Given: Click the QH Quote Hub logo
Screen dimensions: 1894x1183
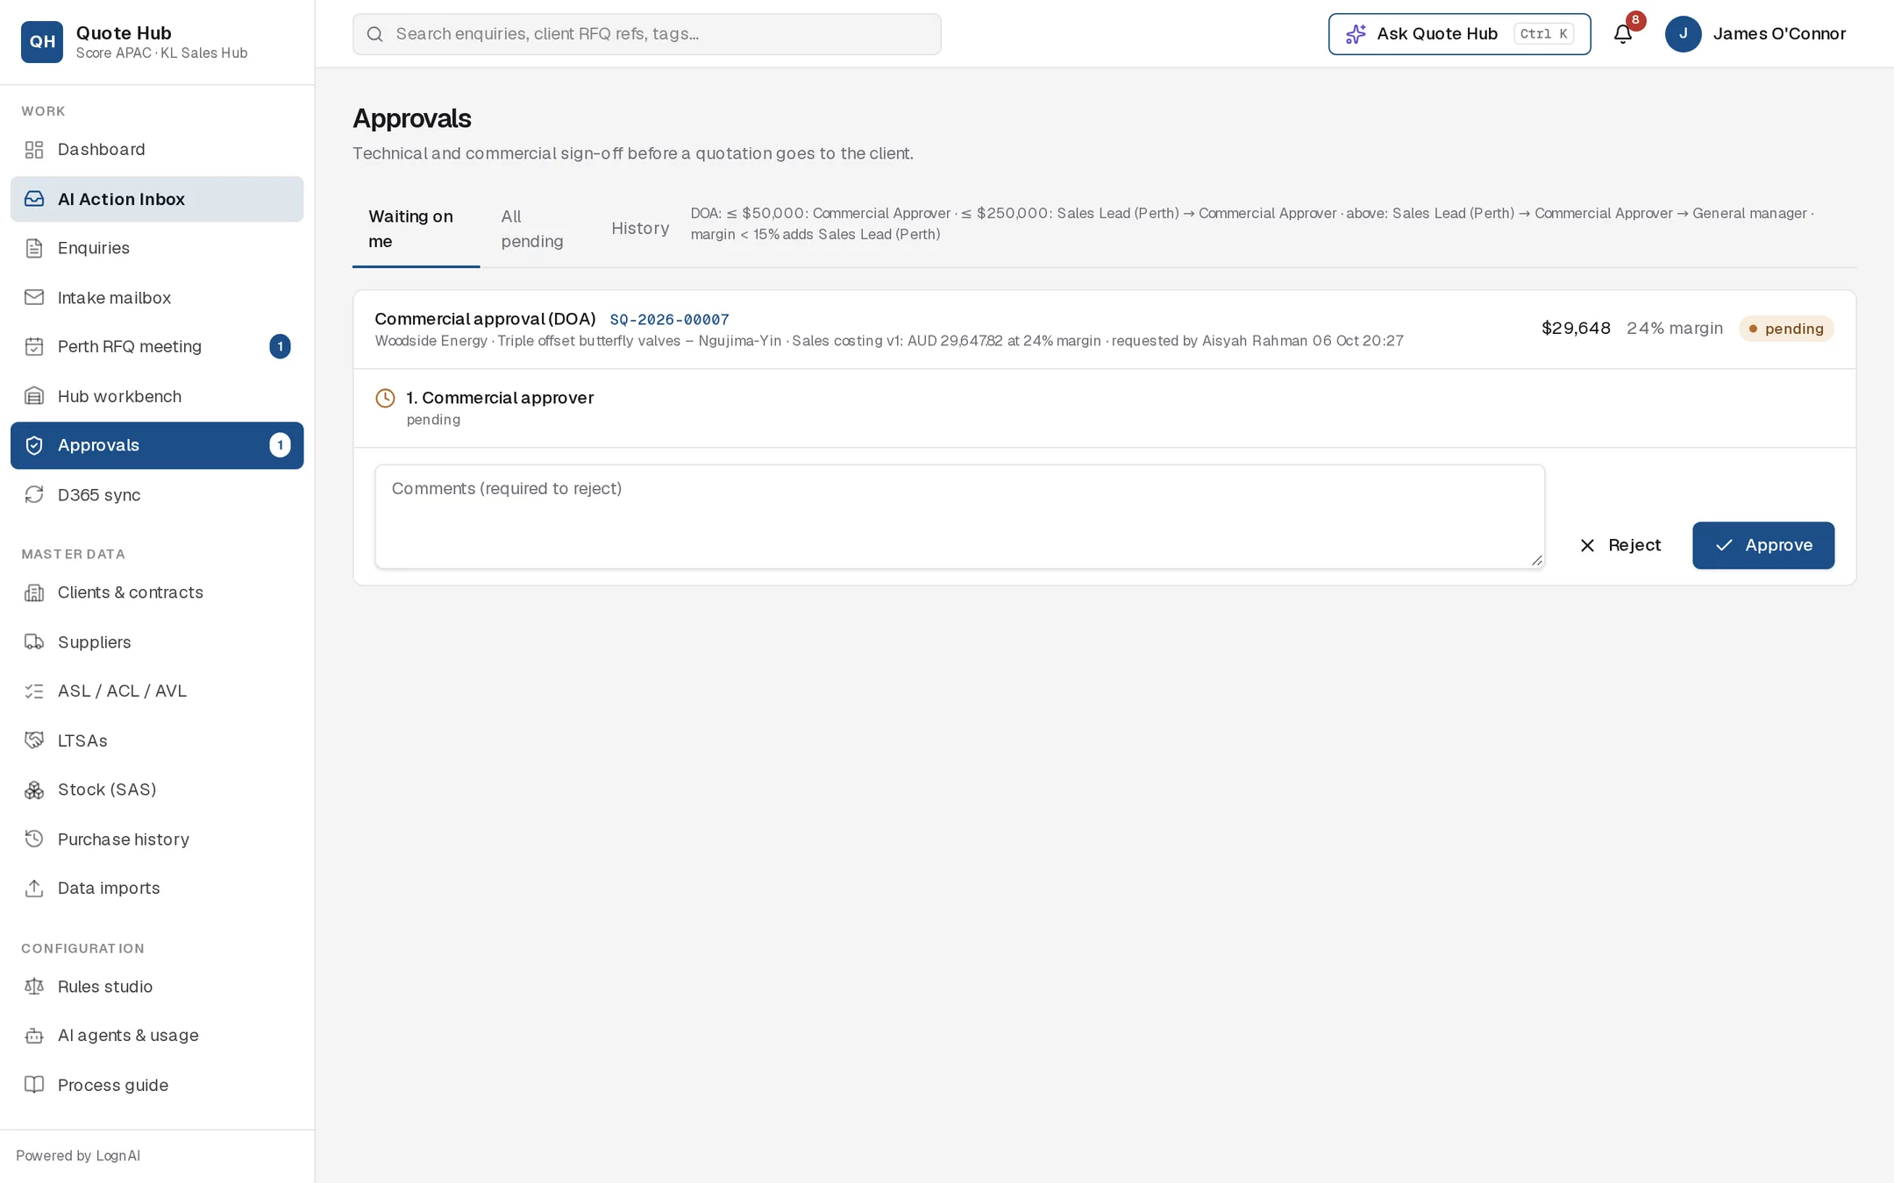Looking at the screenshot, I should tap(42, 42).
